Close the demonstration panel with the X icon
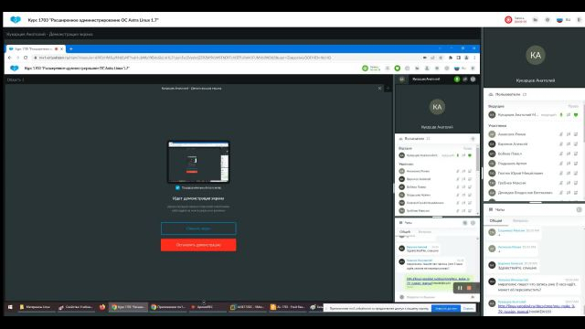 (x=380, y=89)
